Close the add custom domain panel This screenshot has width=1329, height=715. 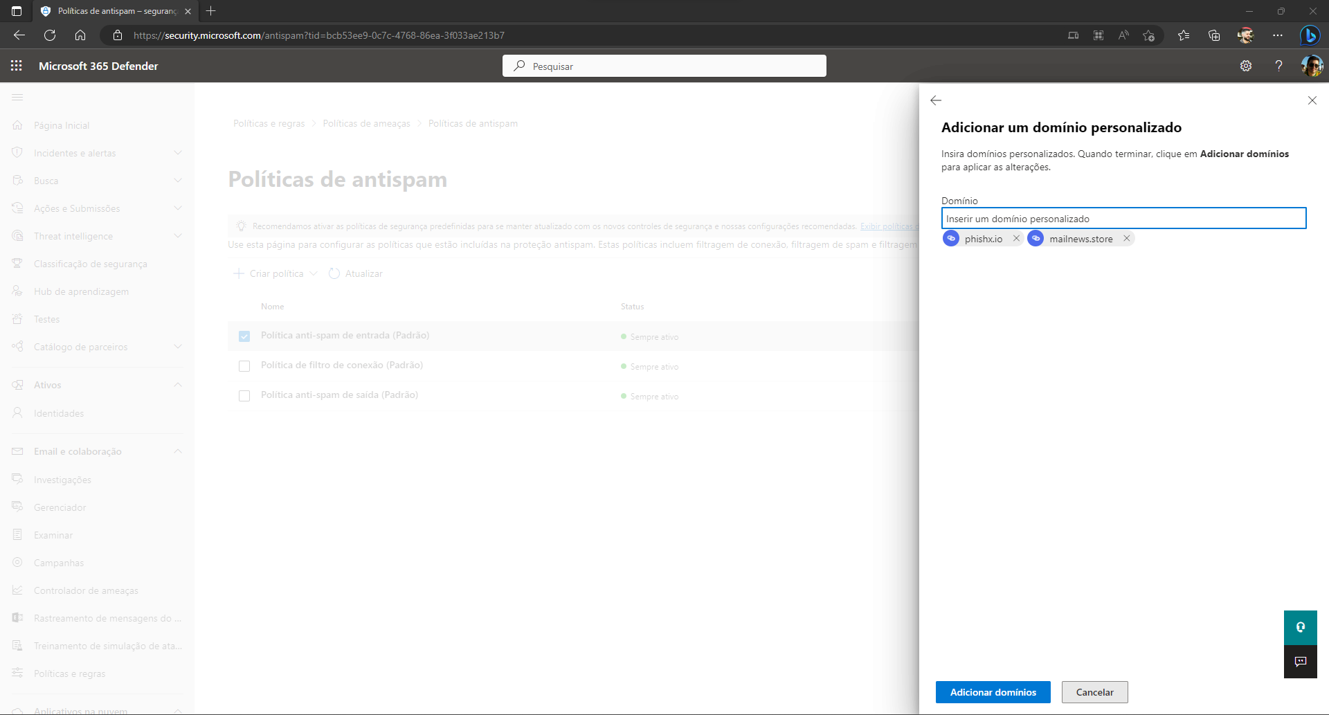[x=1312, y=100]
